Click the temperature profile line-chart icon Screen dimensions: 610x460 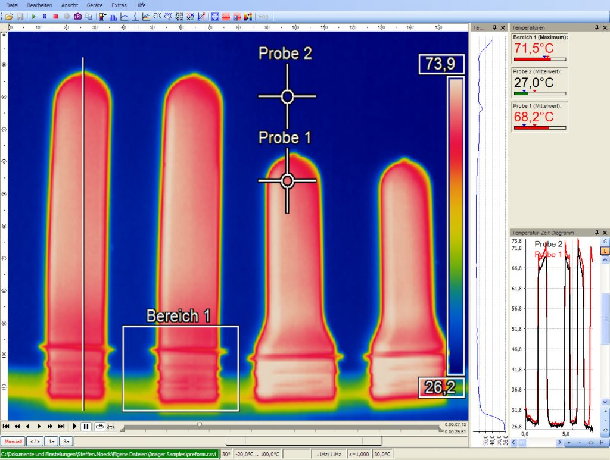point(125,17)
